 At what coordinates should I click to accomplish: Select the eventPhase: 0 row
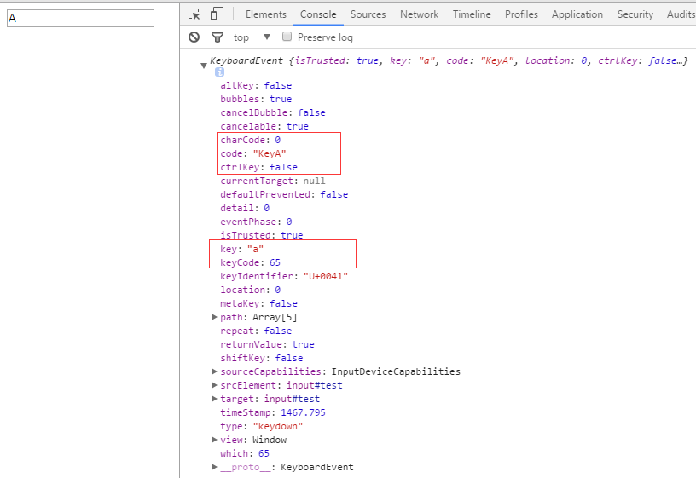click(256, 222)
